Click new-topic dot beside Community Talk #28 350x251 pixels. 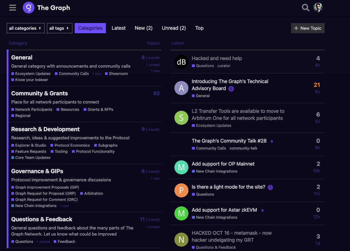click(272, 141)
